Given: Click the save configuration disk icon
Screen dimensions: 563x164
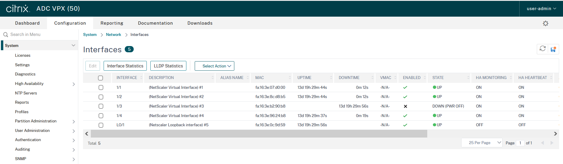Looking at the screenshot, I should point(553,49).
